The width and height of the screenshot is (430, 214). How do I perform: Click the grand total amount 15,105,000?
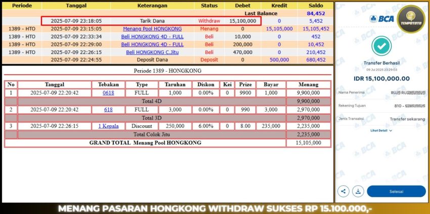point(309,143)
